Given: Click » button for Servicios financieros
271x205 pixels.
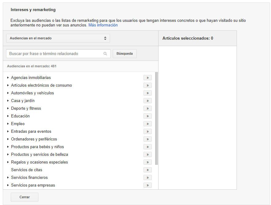Looking at the screenshot, I should pyautogui.click(x=147, y=178).
